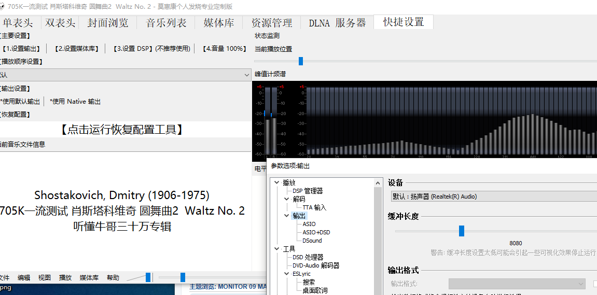Select DVD-Audio 解码器 in preferences tree
The width and height of the screenshot is (597, 295).
pos(316,265)
